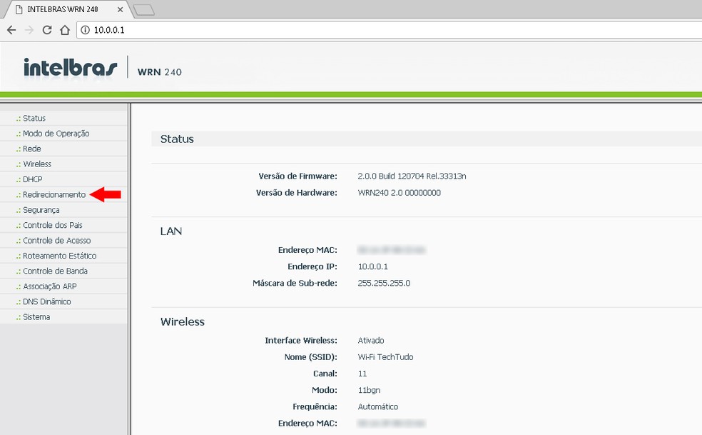The height and width of the screenshot is (435, 702).
Task: Click wireless channel value 11
Action: click(362, 374)
